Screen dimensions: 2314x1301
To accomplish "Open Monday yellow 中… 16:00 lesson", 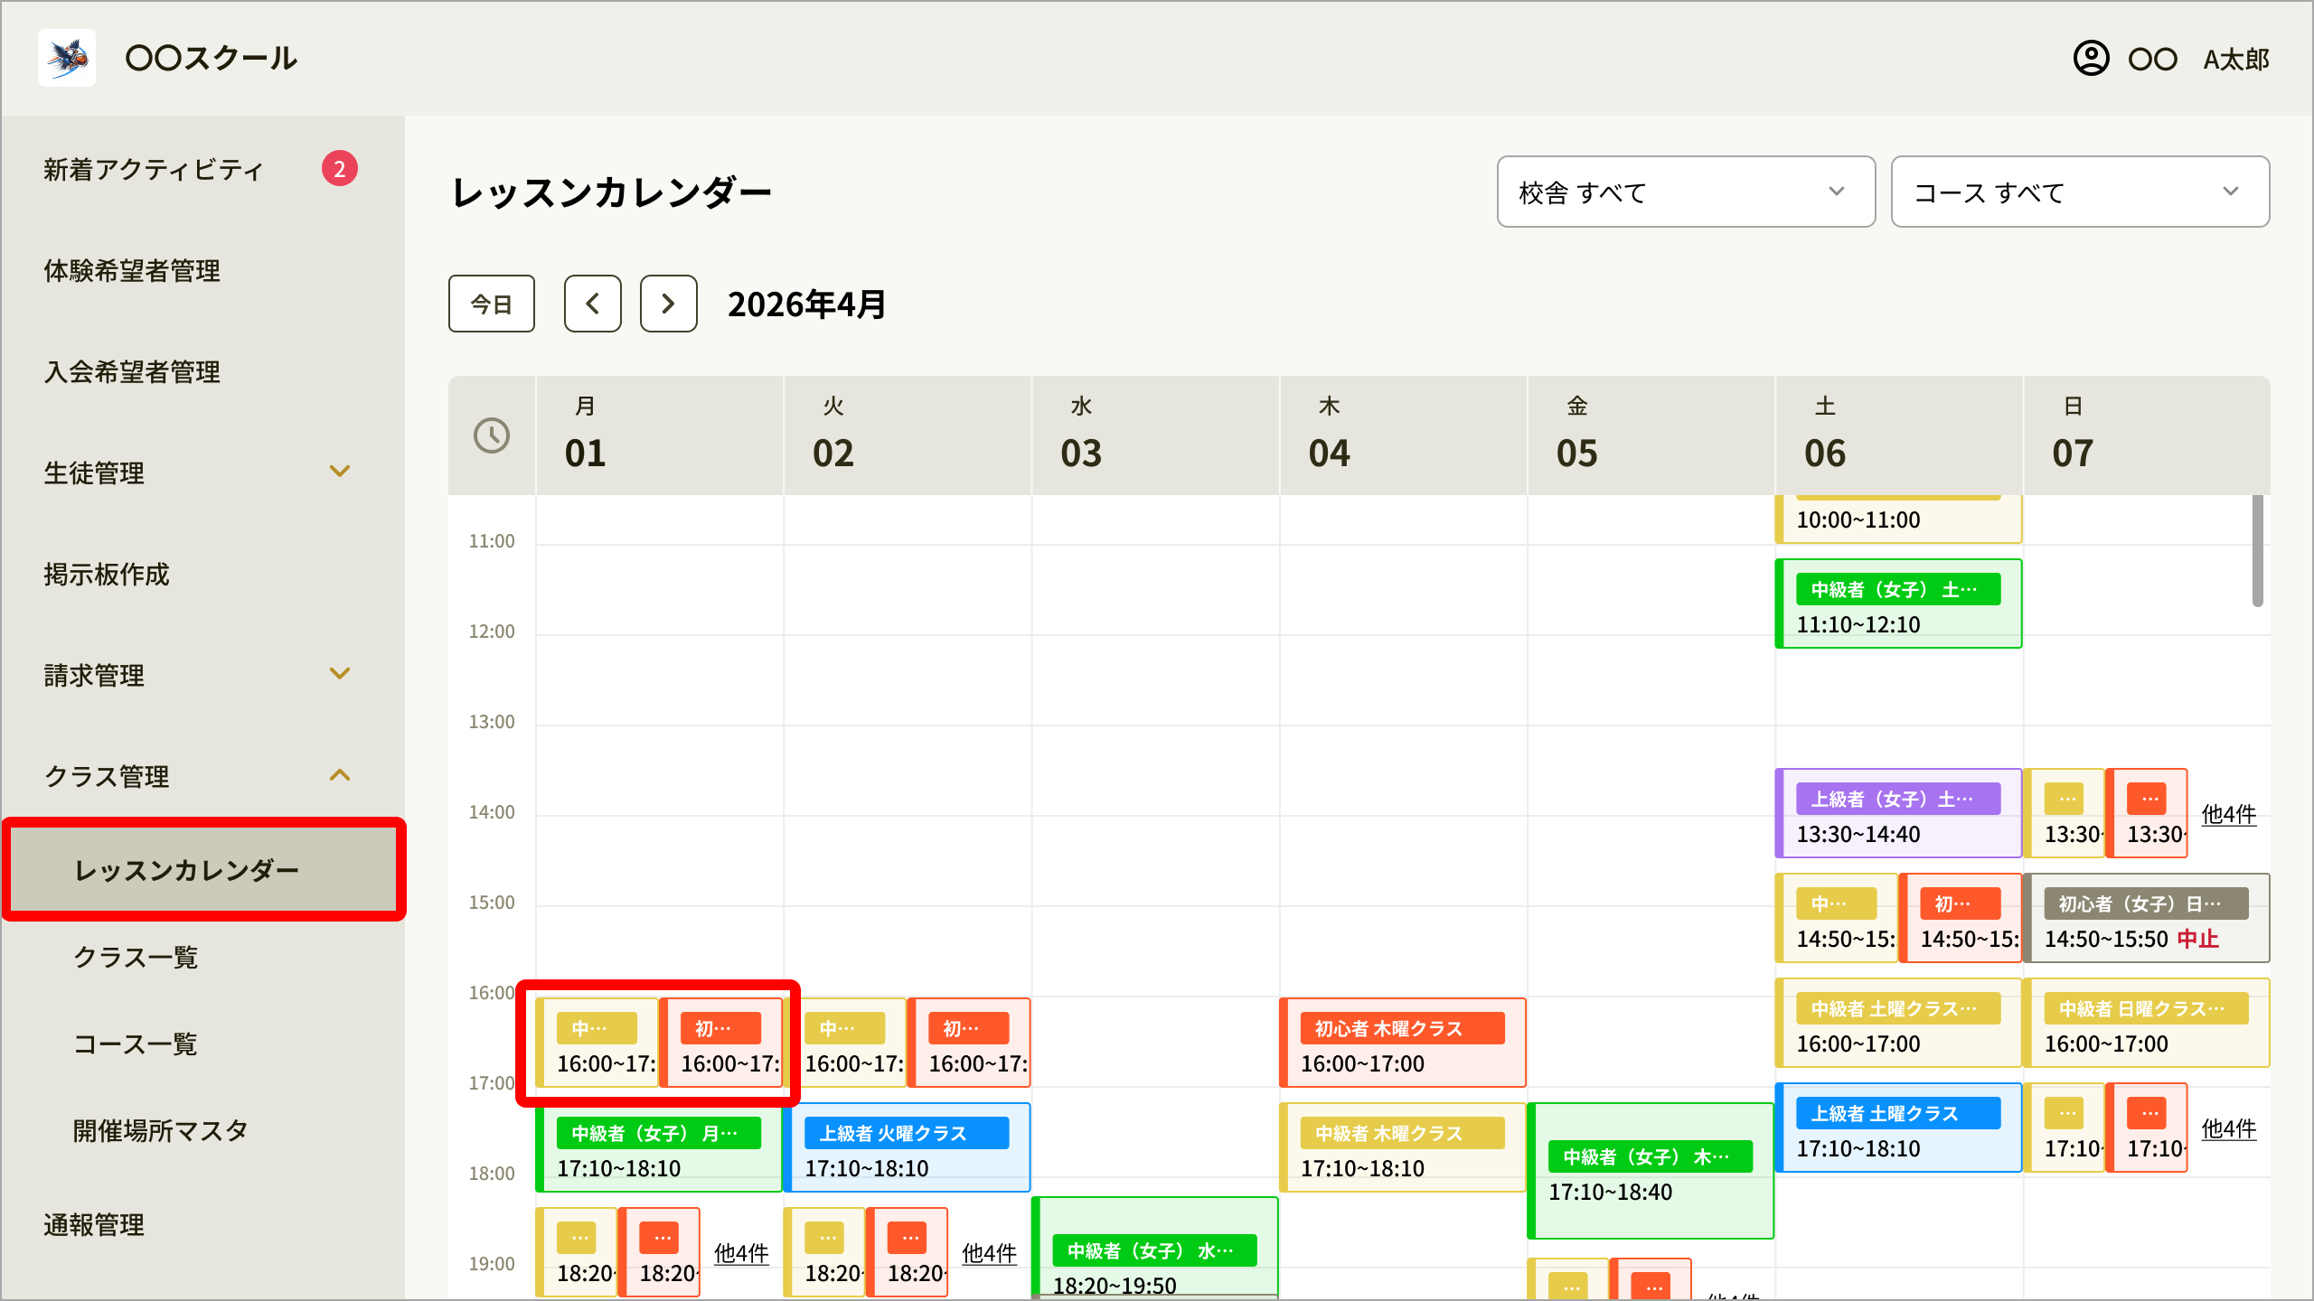I will point(597,1043).
